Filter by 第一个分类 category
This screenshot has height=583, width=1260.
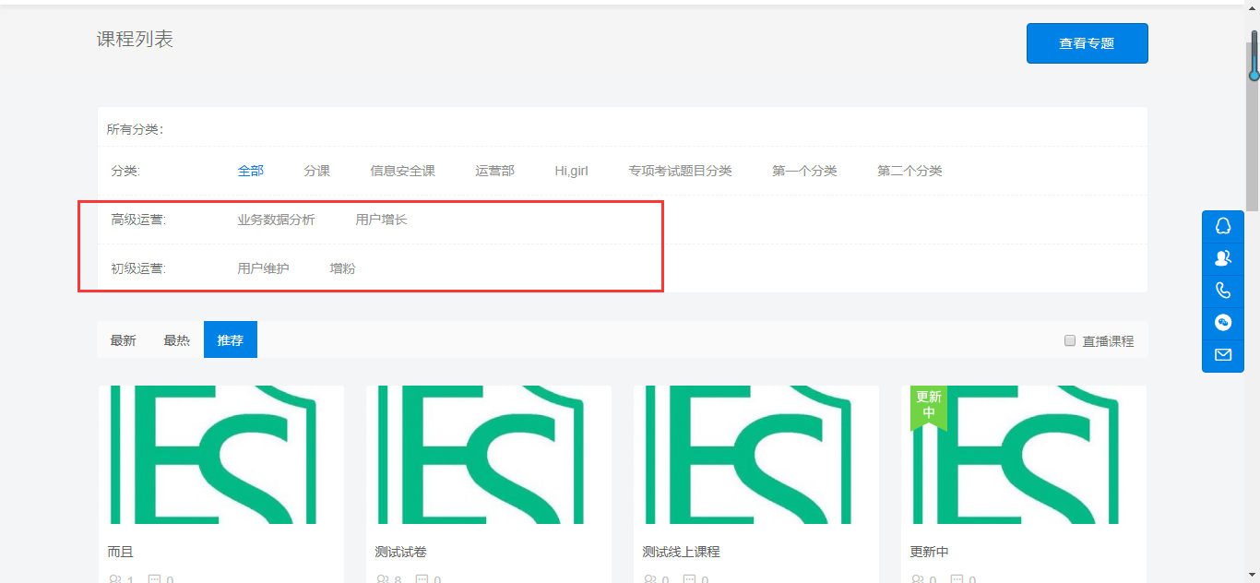pos(805,171)
